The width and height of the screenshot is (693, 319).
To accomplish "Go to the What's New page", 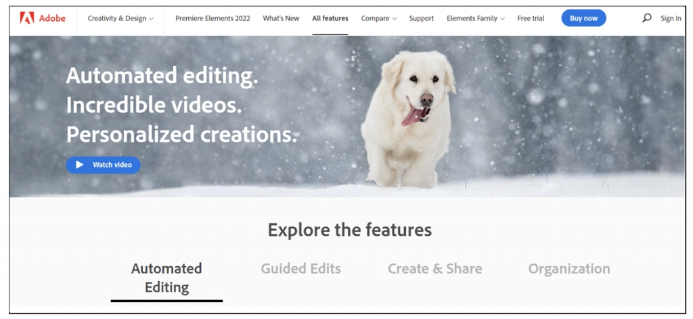I will [281, 18].
